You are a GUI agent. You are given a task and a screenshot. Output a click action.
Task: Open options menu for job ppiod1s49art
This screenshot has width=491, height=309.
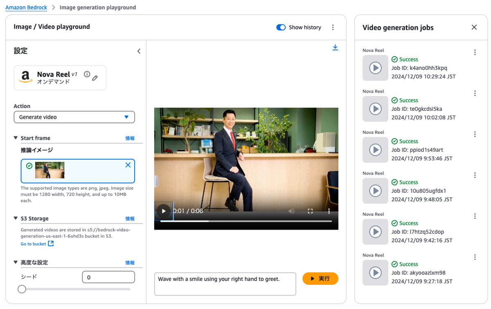[x=475, y=134]
